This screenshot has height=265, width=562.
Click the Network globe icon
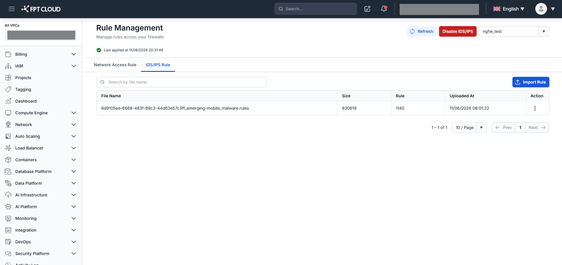8,125
